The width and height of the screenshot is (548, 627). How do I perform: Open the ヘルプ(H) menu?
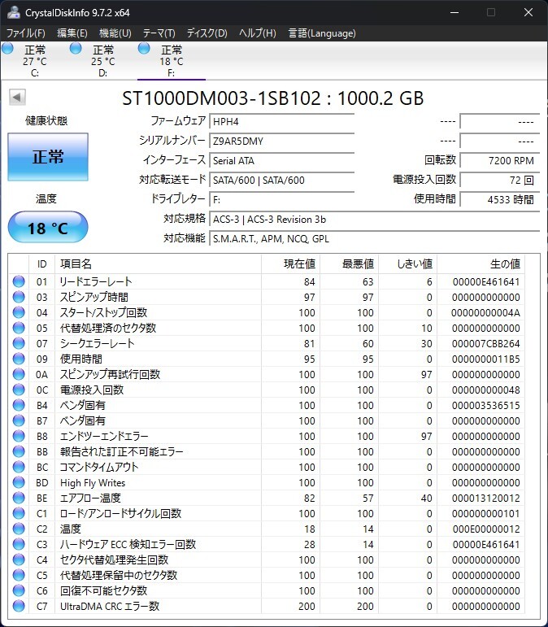(258, 33)
